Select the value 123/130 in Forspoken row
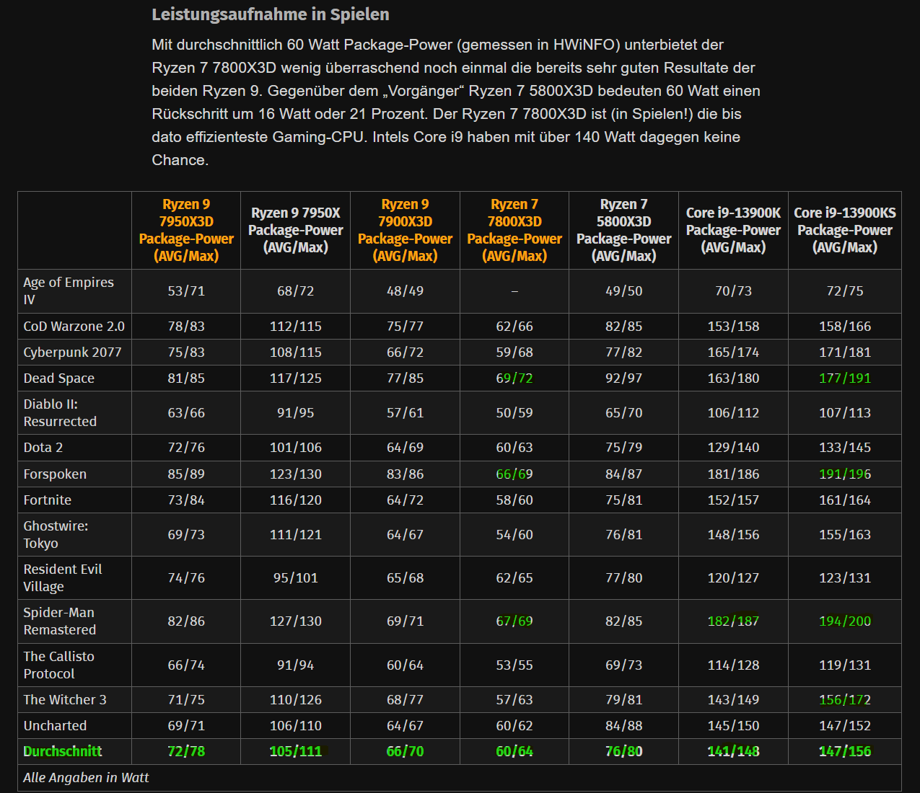Screen dimensions: 920x793 click(296, 474)
